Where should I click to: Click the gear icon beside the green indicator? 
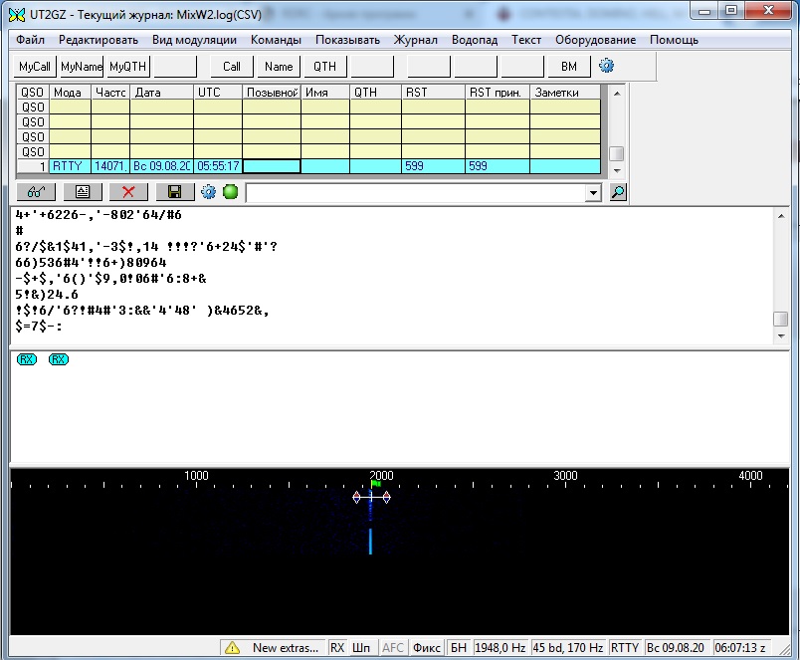coord(208,192)
